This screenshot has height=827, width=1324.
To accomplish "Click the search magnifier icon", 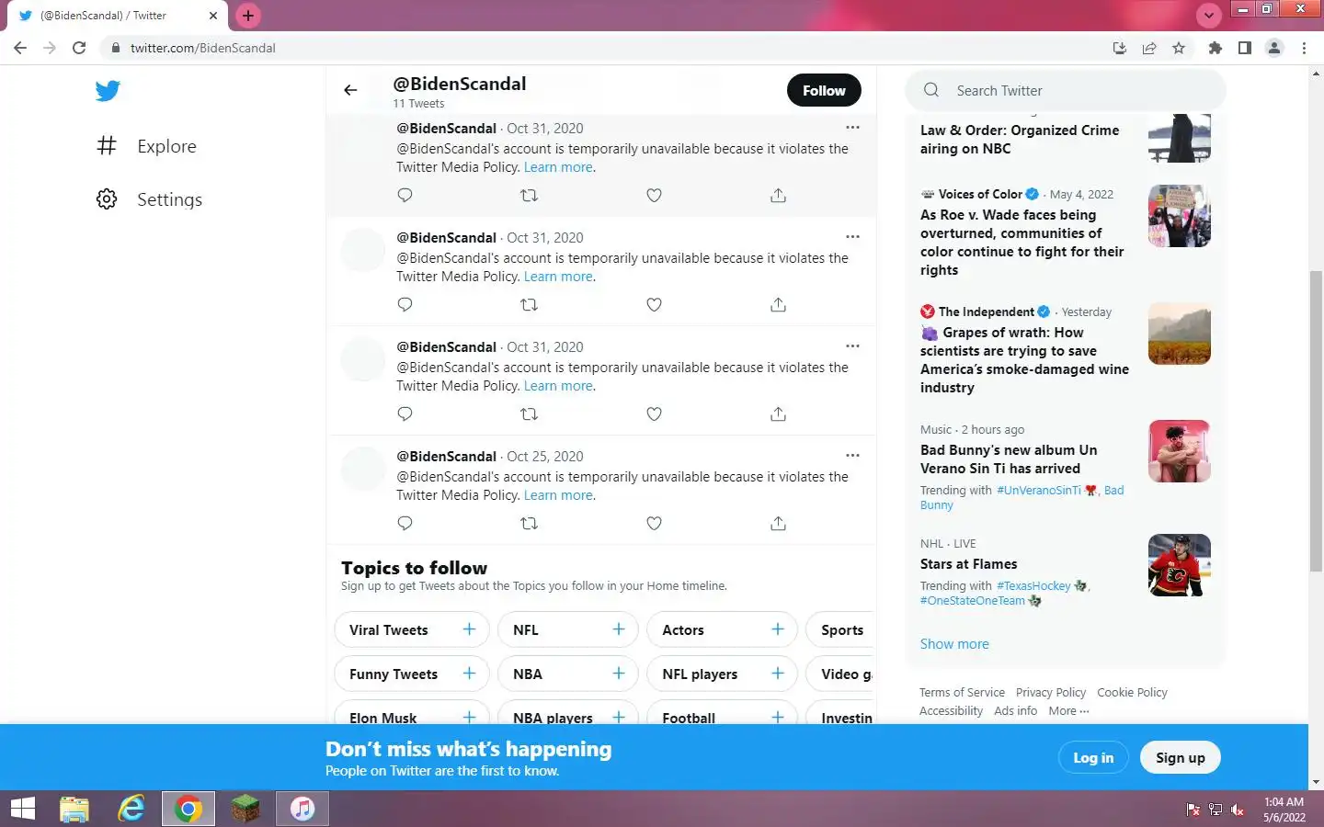I will [x=931, y=90].
